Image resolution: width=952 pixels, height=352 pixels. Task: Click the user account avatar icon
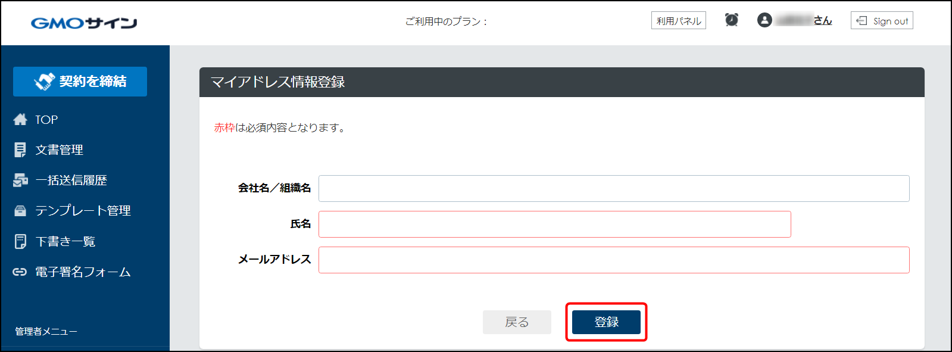pyautogui.click(x=764, y=20)
